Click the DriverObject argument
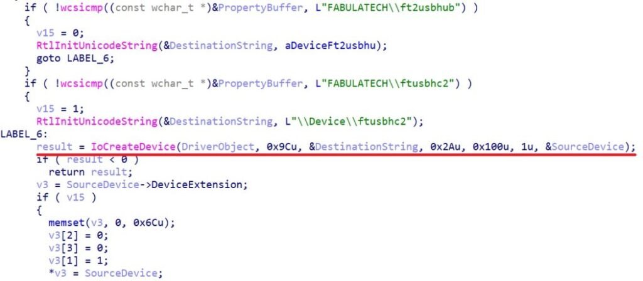 [x=217, y=147]
